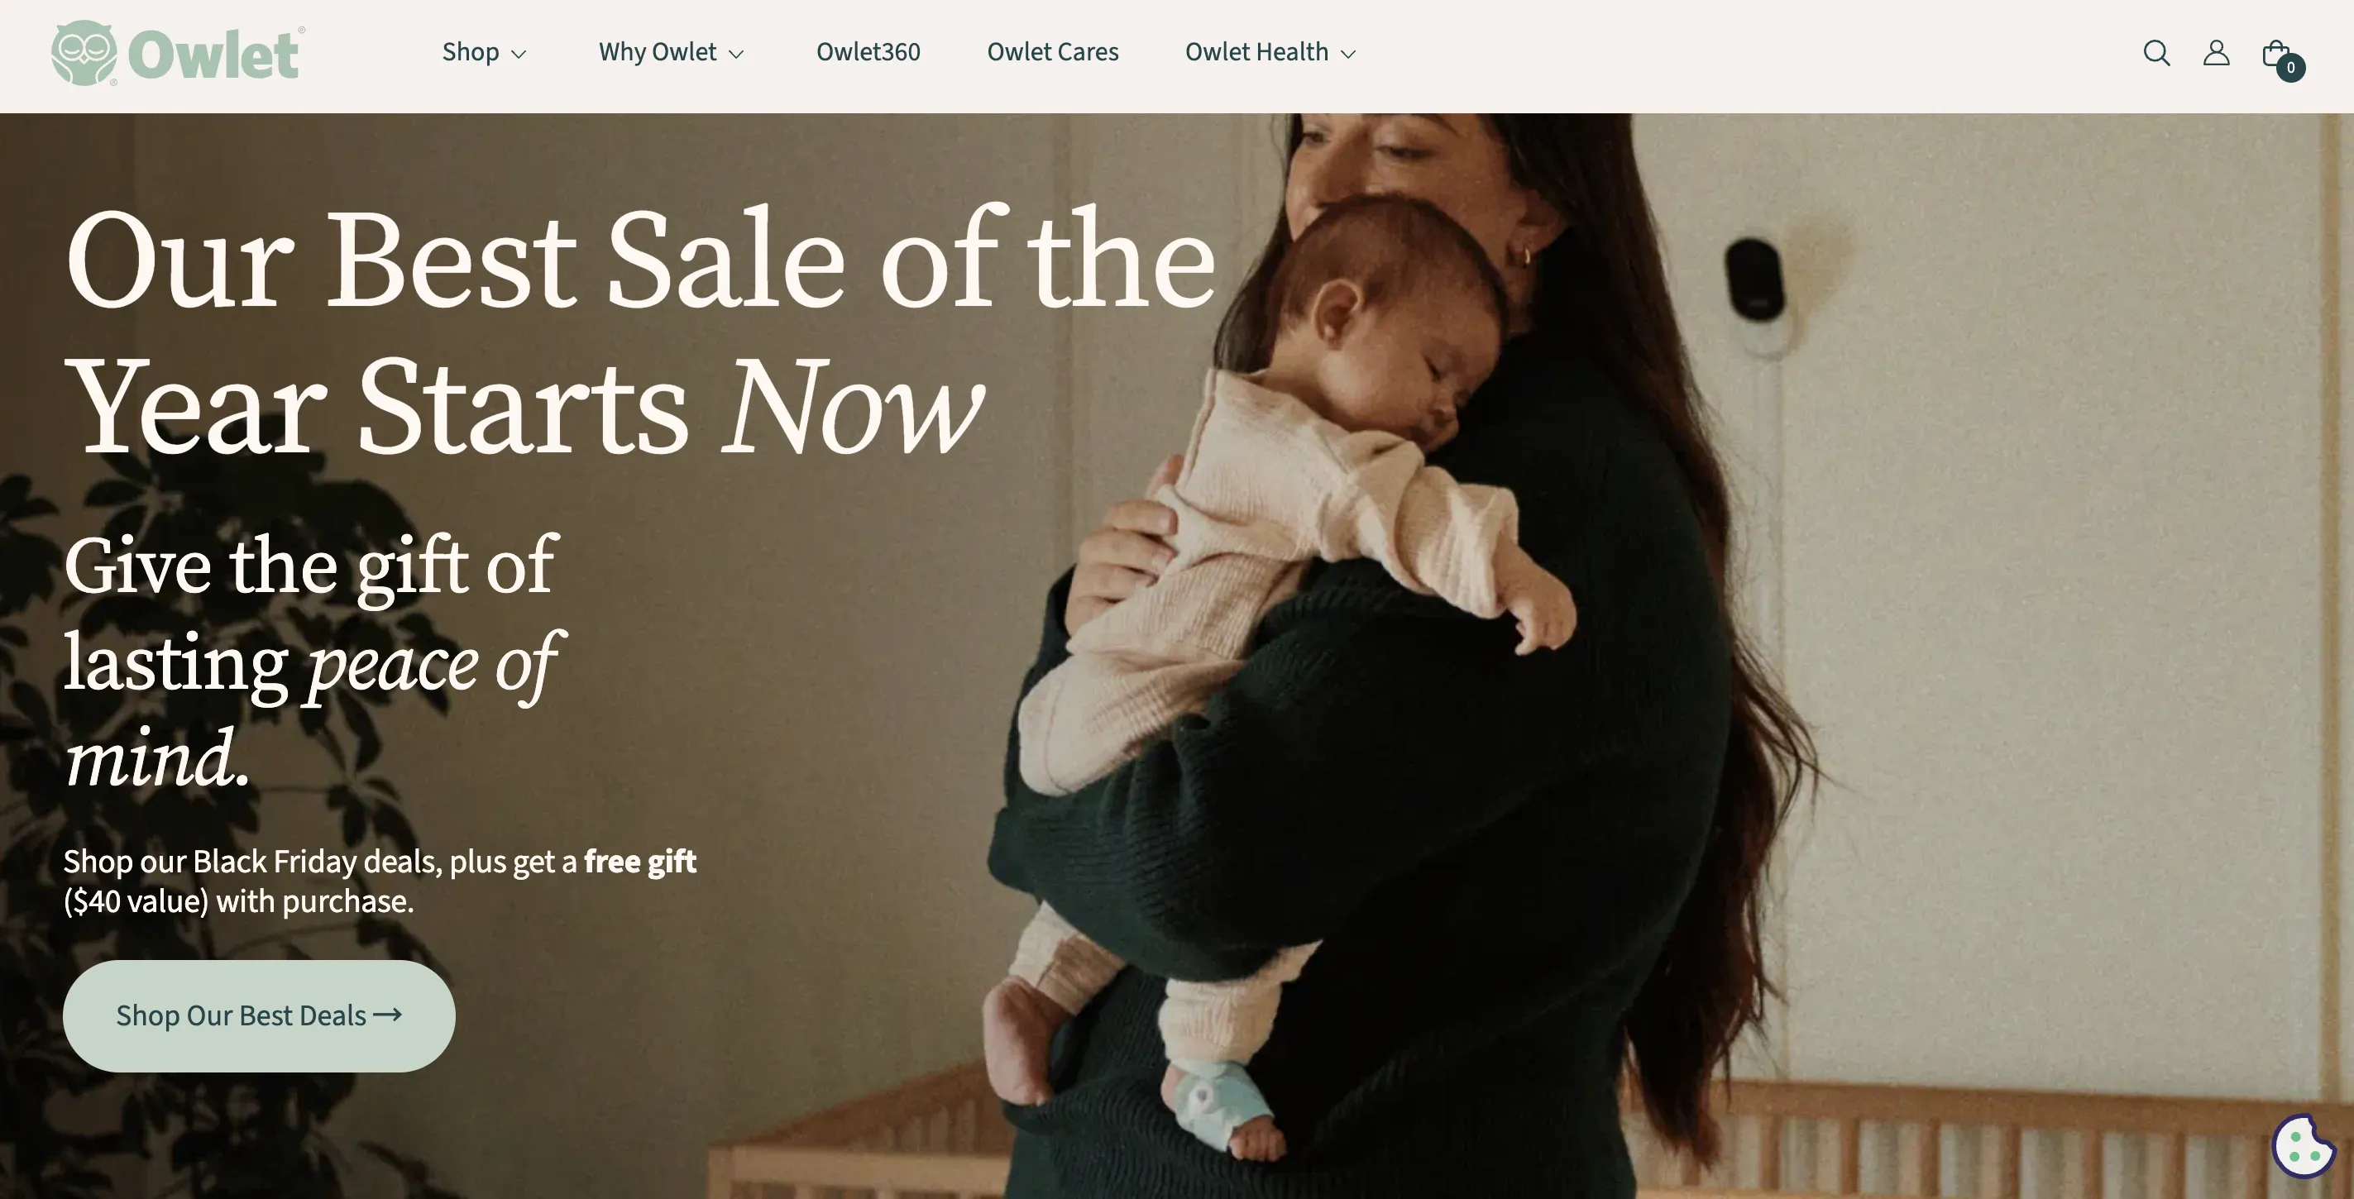The width and height of the screenshot is (2354, 1199).
Task: Click the owl face logo icon
Action: click(84, 53)
